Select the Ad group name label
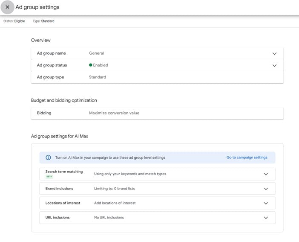Viewport: 299px width, 242px height. click(51, 53)
